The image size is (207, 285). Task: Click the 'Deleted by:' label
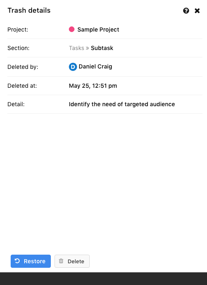pos(23,67)
